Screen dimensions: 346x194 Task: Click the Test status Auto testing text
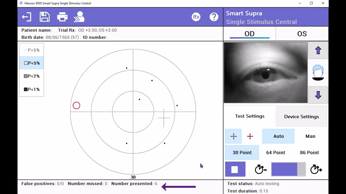tap(253, 183)
